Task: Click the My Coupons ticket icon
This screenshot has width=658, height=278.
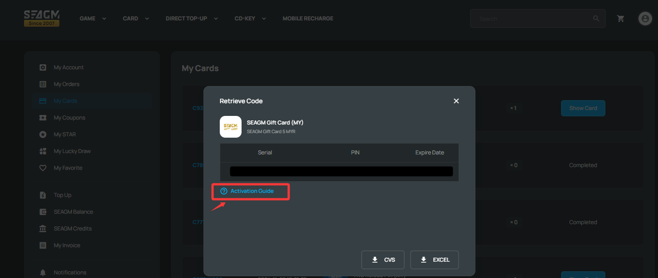Action: 43,118
